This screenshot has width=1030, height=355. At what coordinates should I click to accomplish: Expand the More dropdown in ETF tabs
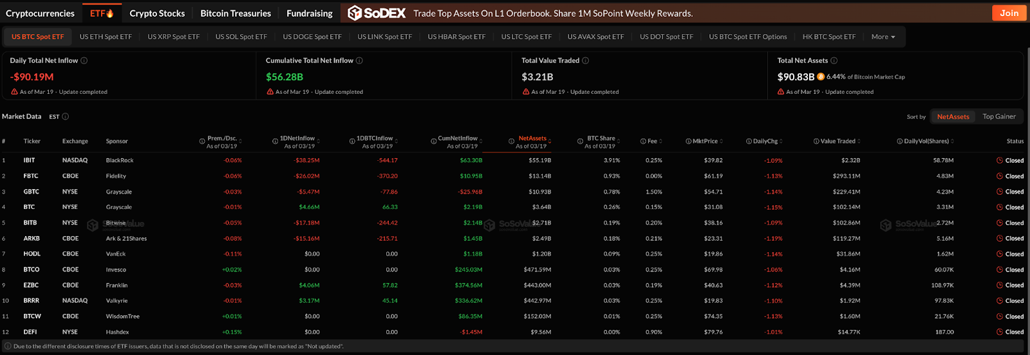[883, 37]
